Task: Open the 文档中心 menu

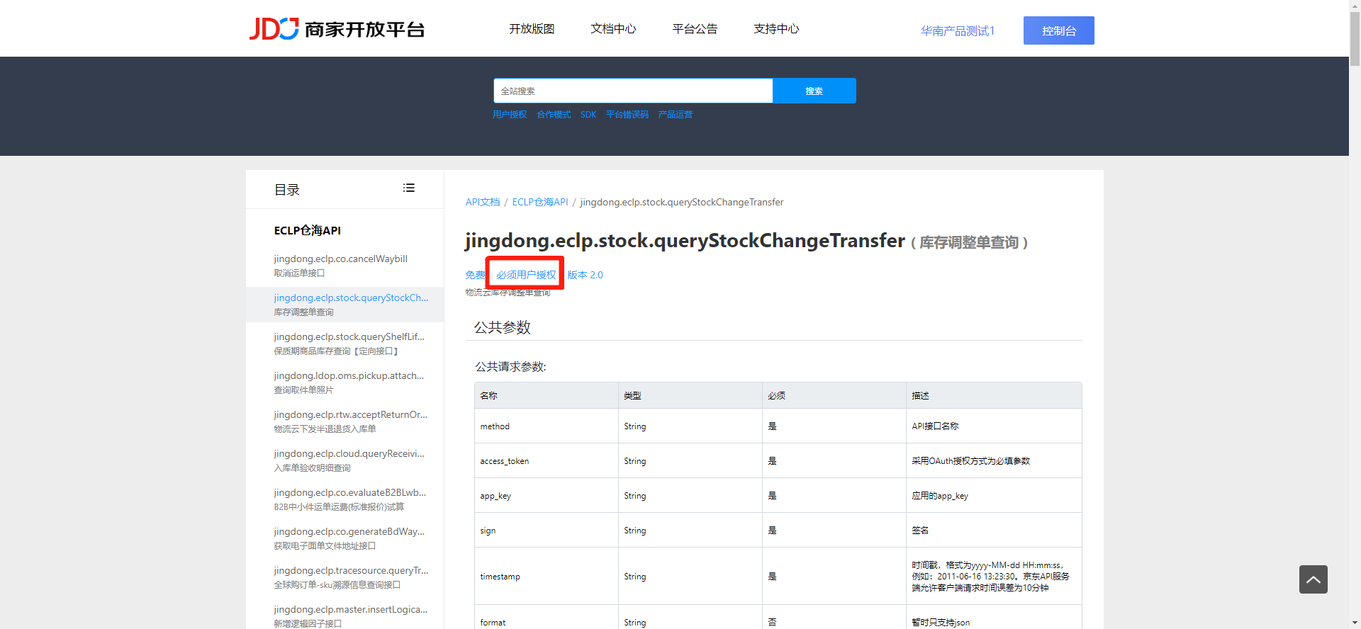Action: [x=613, y=29]
